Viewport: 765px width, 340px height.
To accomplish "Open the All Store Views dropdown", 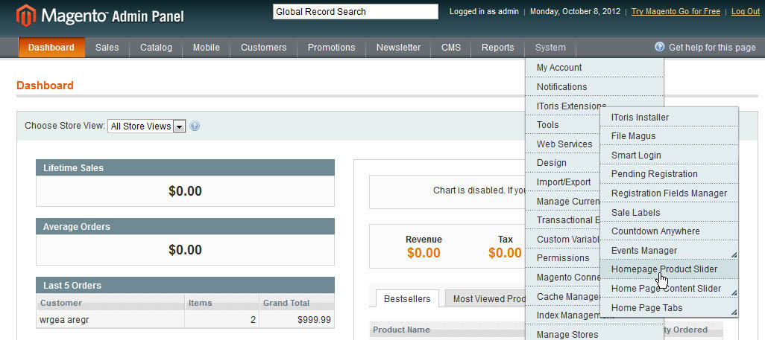I will point(146,126).
